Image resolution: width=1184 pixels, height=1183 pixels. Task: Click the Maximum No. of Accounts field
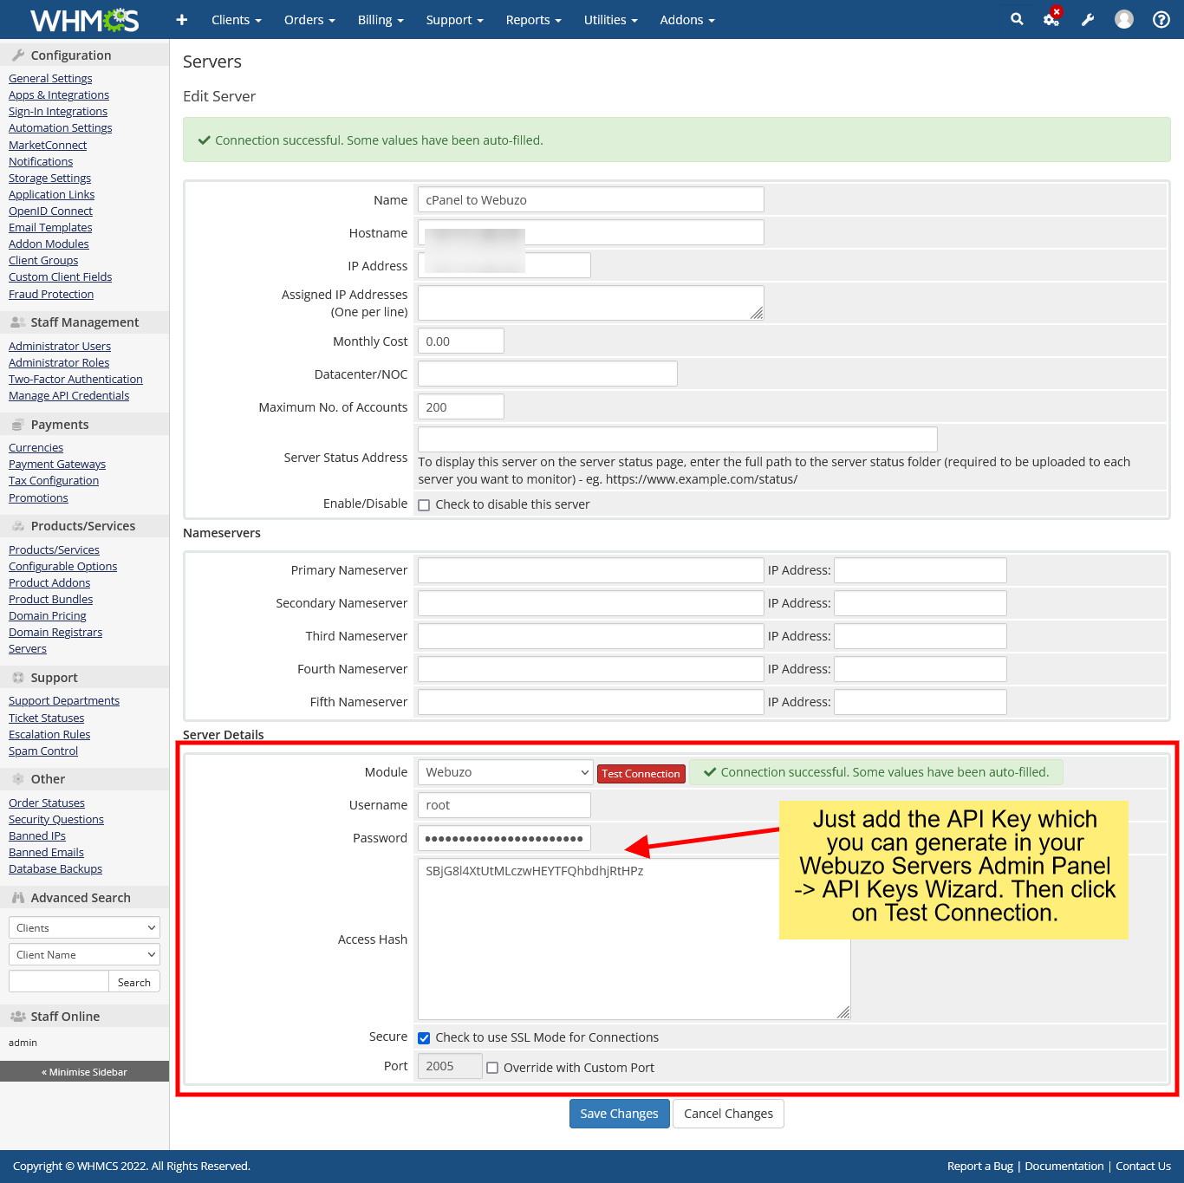[460, 407]
